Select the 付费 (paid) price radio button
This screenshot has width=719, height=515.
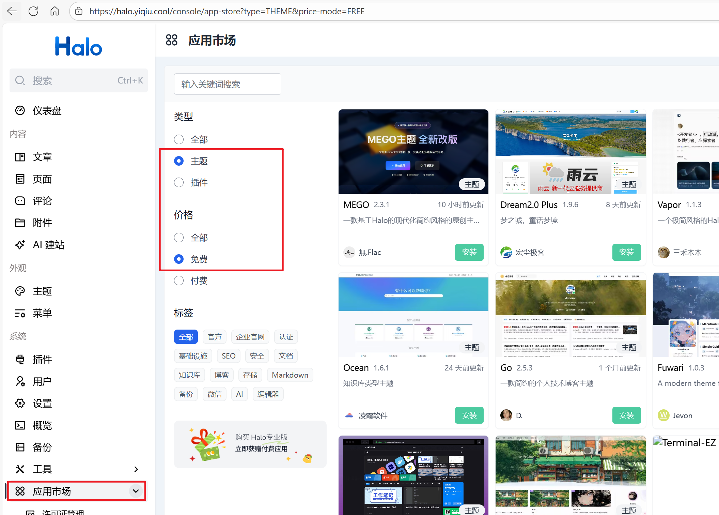pyautogui.click(x=179, y=281)
